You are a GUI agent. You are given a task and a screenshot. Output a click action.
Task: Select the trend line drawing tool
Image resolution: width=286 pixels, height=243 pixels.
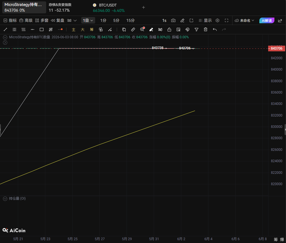click(5, 29)
